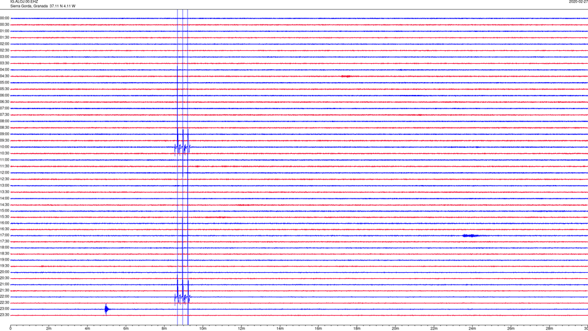Select the 10m tick on the minutes axis

(203, 329)
